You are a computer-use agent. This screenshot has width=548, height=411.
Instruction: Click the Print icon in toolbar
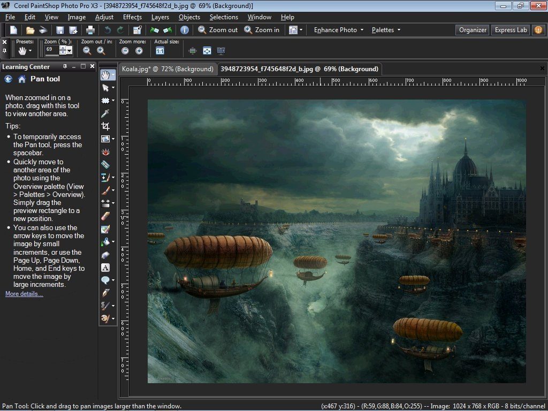click(x=90, y=31)
